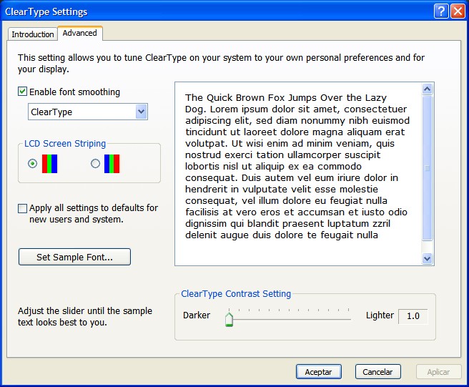
Task: Click the contrast slider thumb
Action: pyautogui.click(x=229, y=319)
